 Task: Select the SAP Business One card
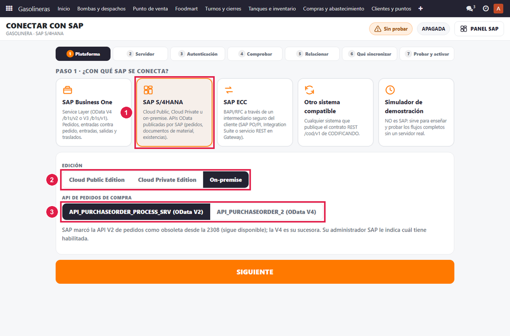point(94,112)
